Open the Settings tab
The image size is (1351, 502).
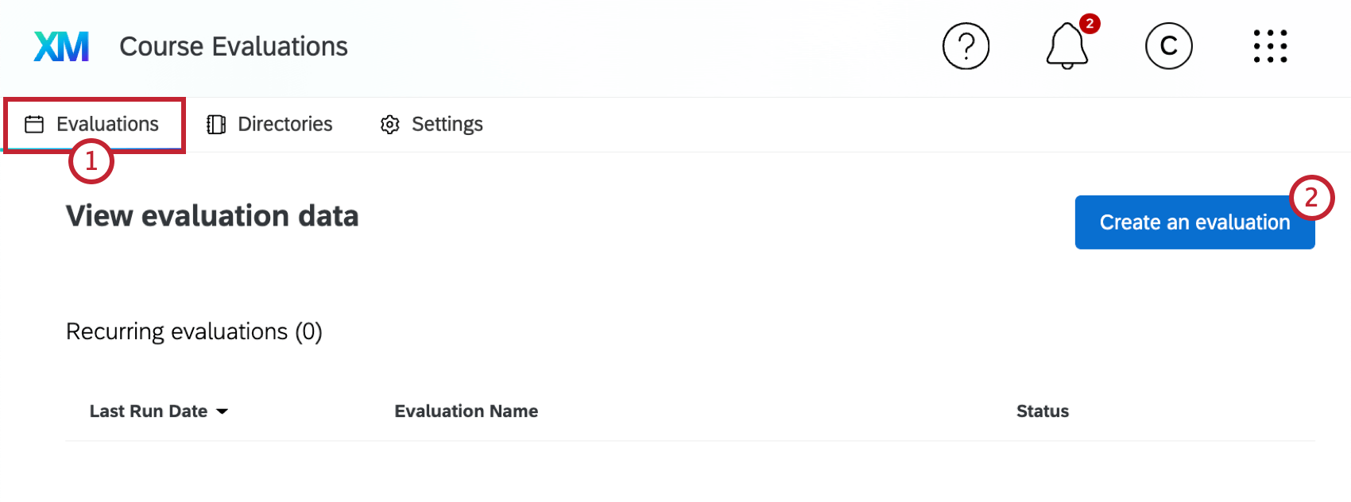[x=447, y=124]
